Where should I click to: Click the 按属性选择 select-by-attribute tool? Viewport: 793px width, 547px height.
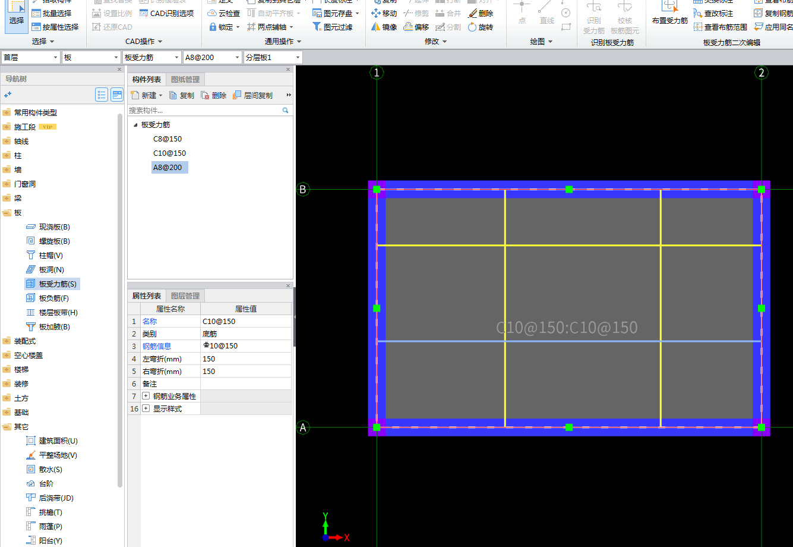click(x=55, y=27)
